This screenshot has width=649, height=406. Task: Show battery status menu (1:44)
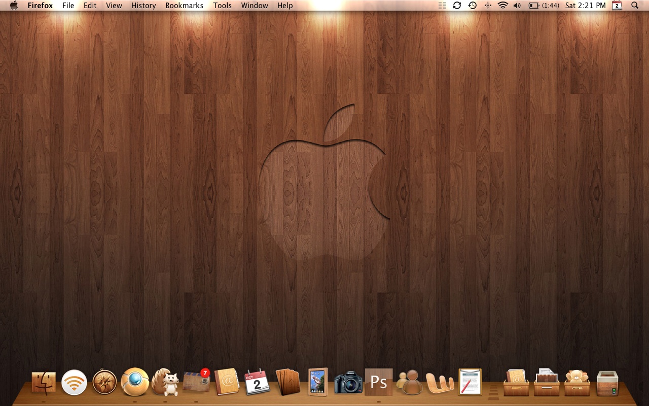click(x=544, y=6)
